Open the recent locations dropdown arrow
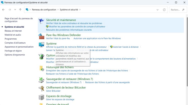Screen dimensions: 188x105 (15, 10)
